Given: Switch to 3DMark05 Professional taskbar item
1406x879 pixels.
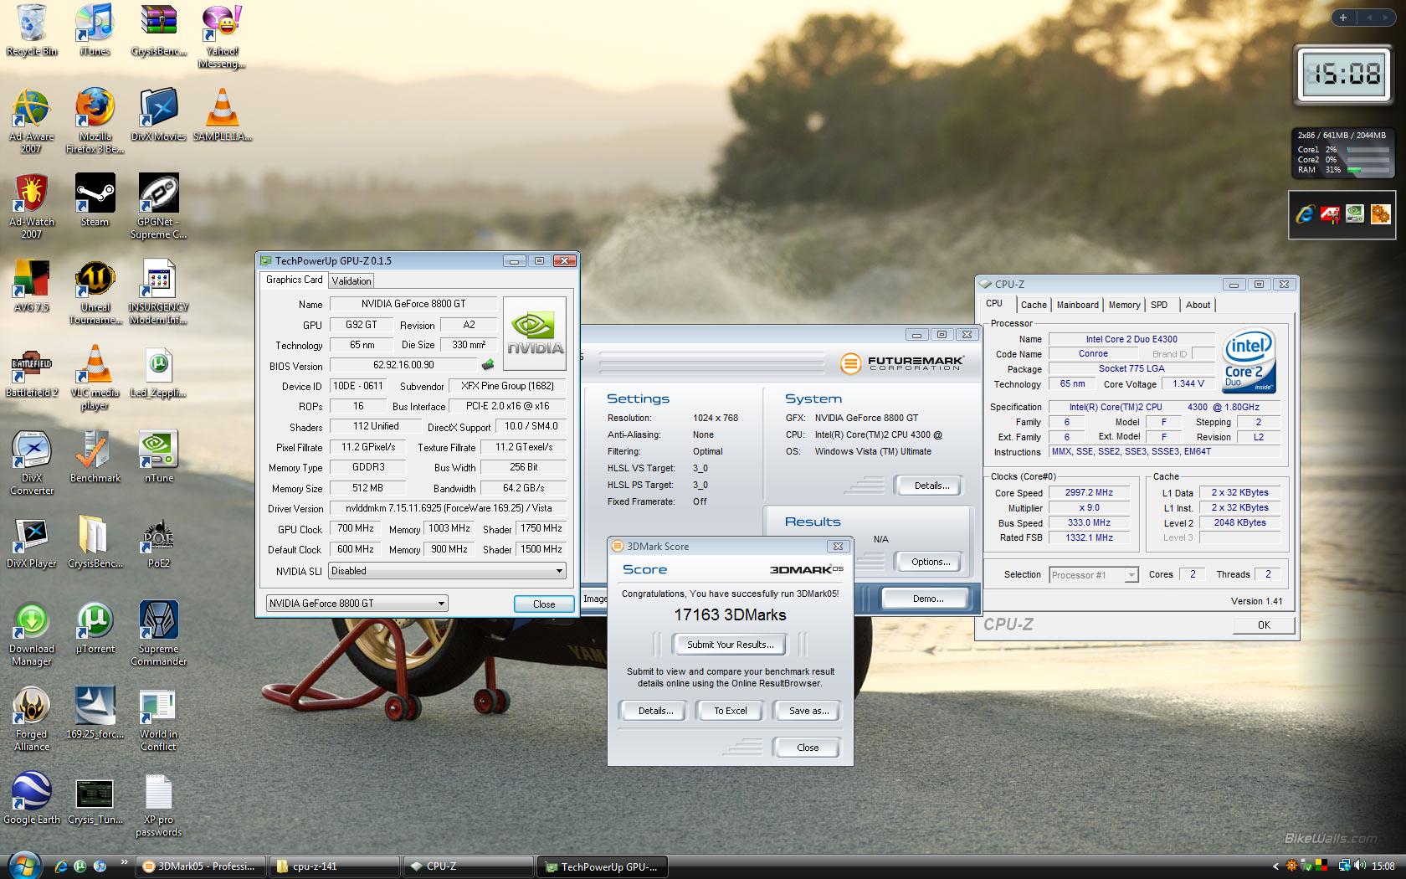Looking at the screenshot, I should pos(201,866).
